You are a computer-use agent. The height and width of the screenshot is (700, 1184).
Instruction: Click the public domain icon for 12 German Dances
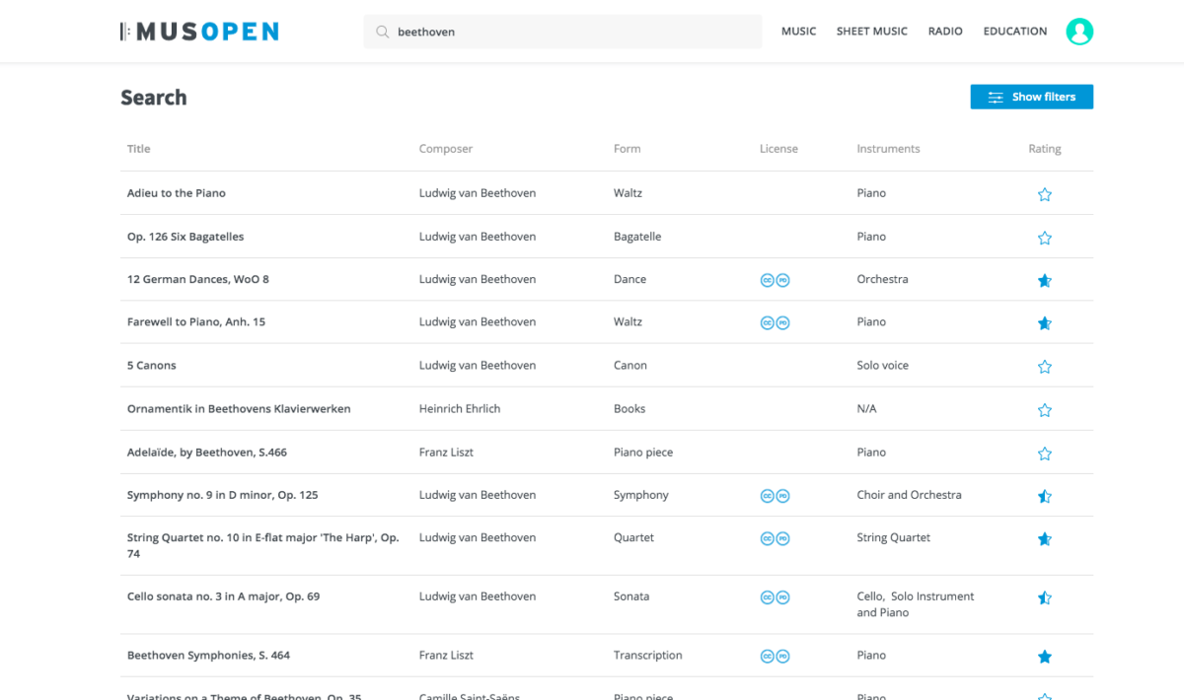[782, 280]
